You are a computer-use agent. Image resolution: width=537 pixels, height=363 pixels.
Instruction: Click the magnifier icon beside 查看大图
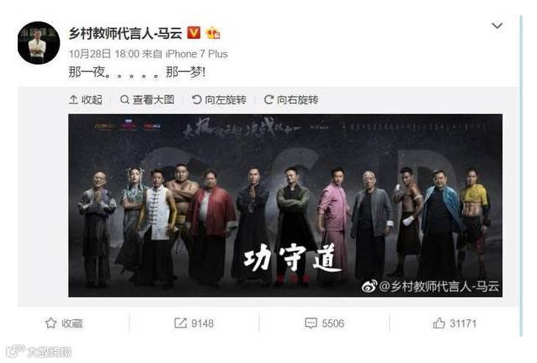click(125, 99)
